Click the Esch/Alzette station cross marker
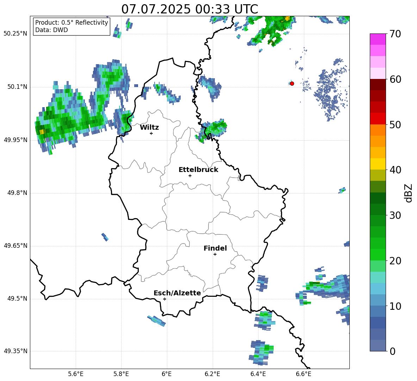The height and width of the screenshot is (381, 417). (x=164, y=299)
